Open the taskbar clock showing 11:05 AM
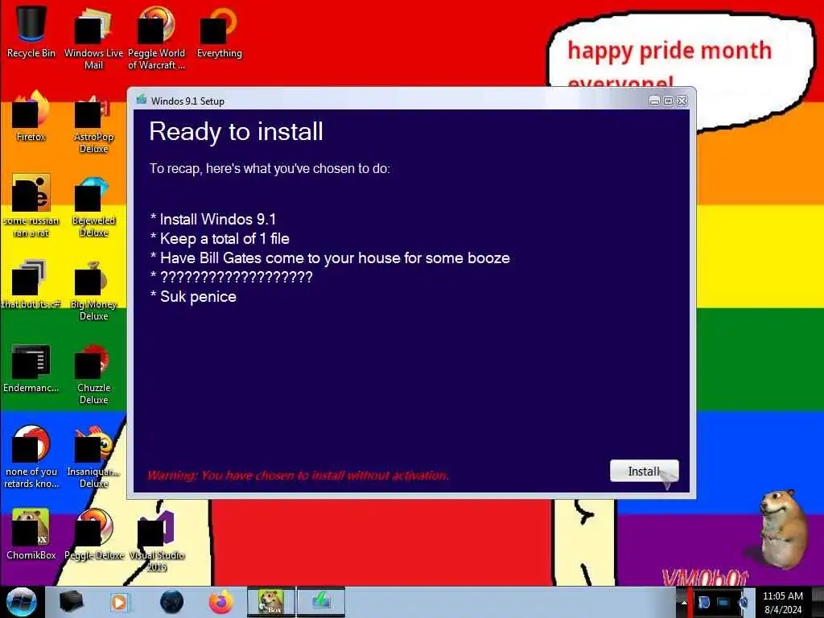 782,602
